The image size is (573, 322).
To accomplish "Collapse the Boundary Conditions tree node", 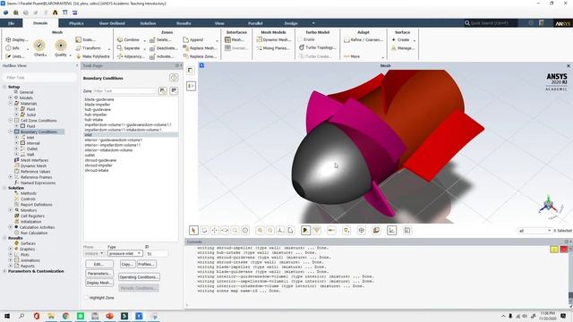I will pyautogui.click(x=11, y=131).
